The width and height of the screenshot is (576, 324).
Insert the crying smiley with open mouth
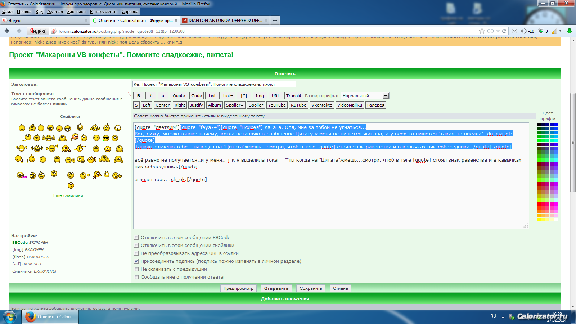click(80, 127)
